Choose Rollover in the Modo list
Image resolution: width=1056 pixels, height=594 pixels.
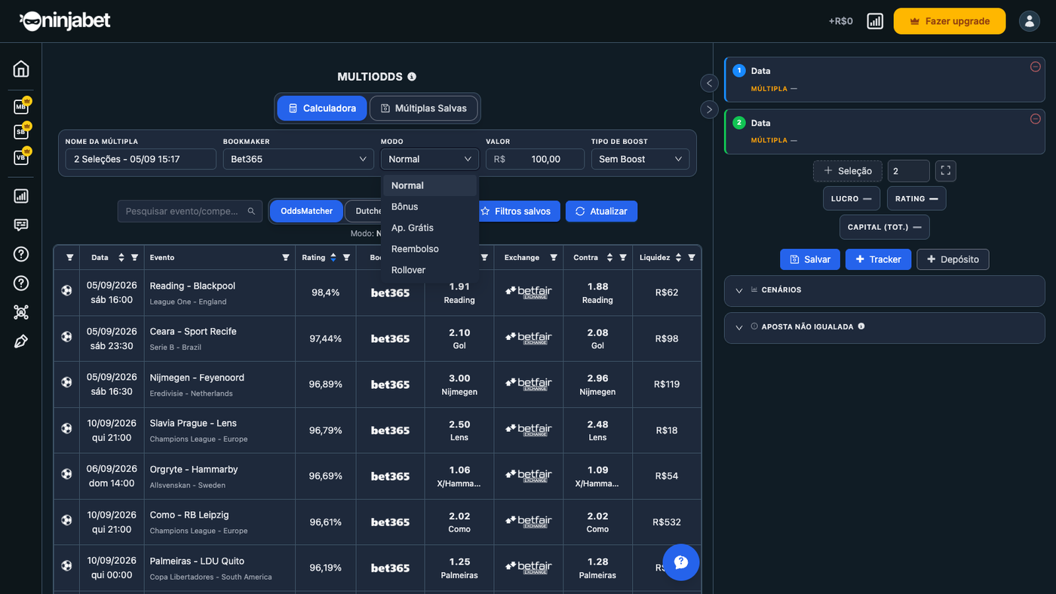pyautogui.click(x=430, y=270)
